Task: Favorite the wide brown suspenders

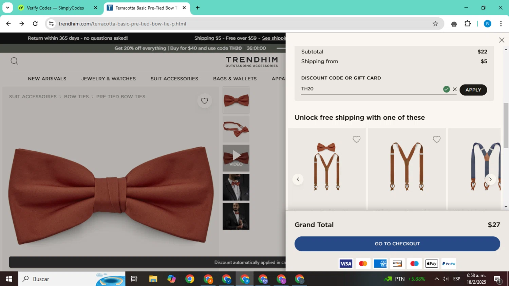Action: click(436, 139)
